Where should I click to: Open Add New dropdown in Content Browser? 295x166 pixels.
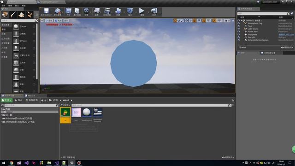[6, 101]
